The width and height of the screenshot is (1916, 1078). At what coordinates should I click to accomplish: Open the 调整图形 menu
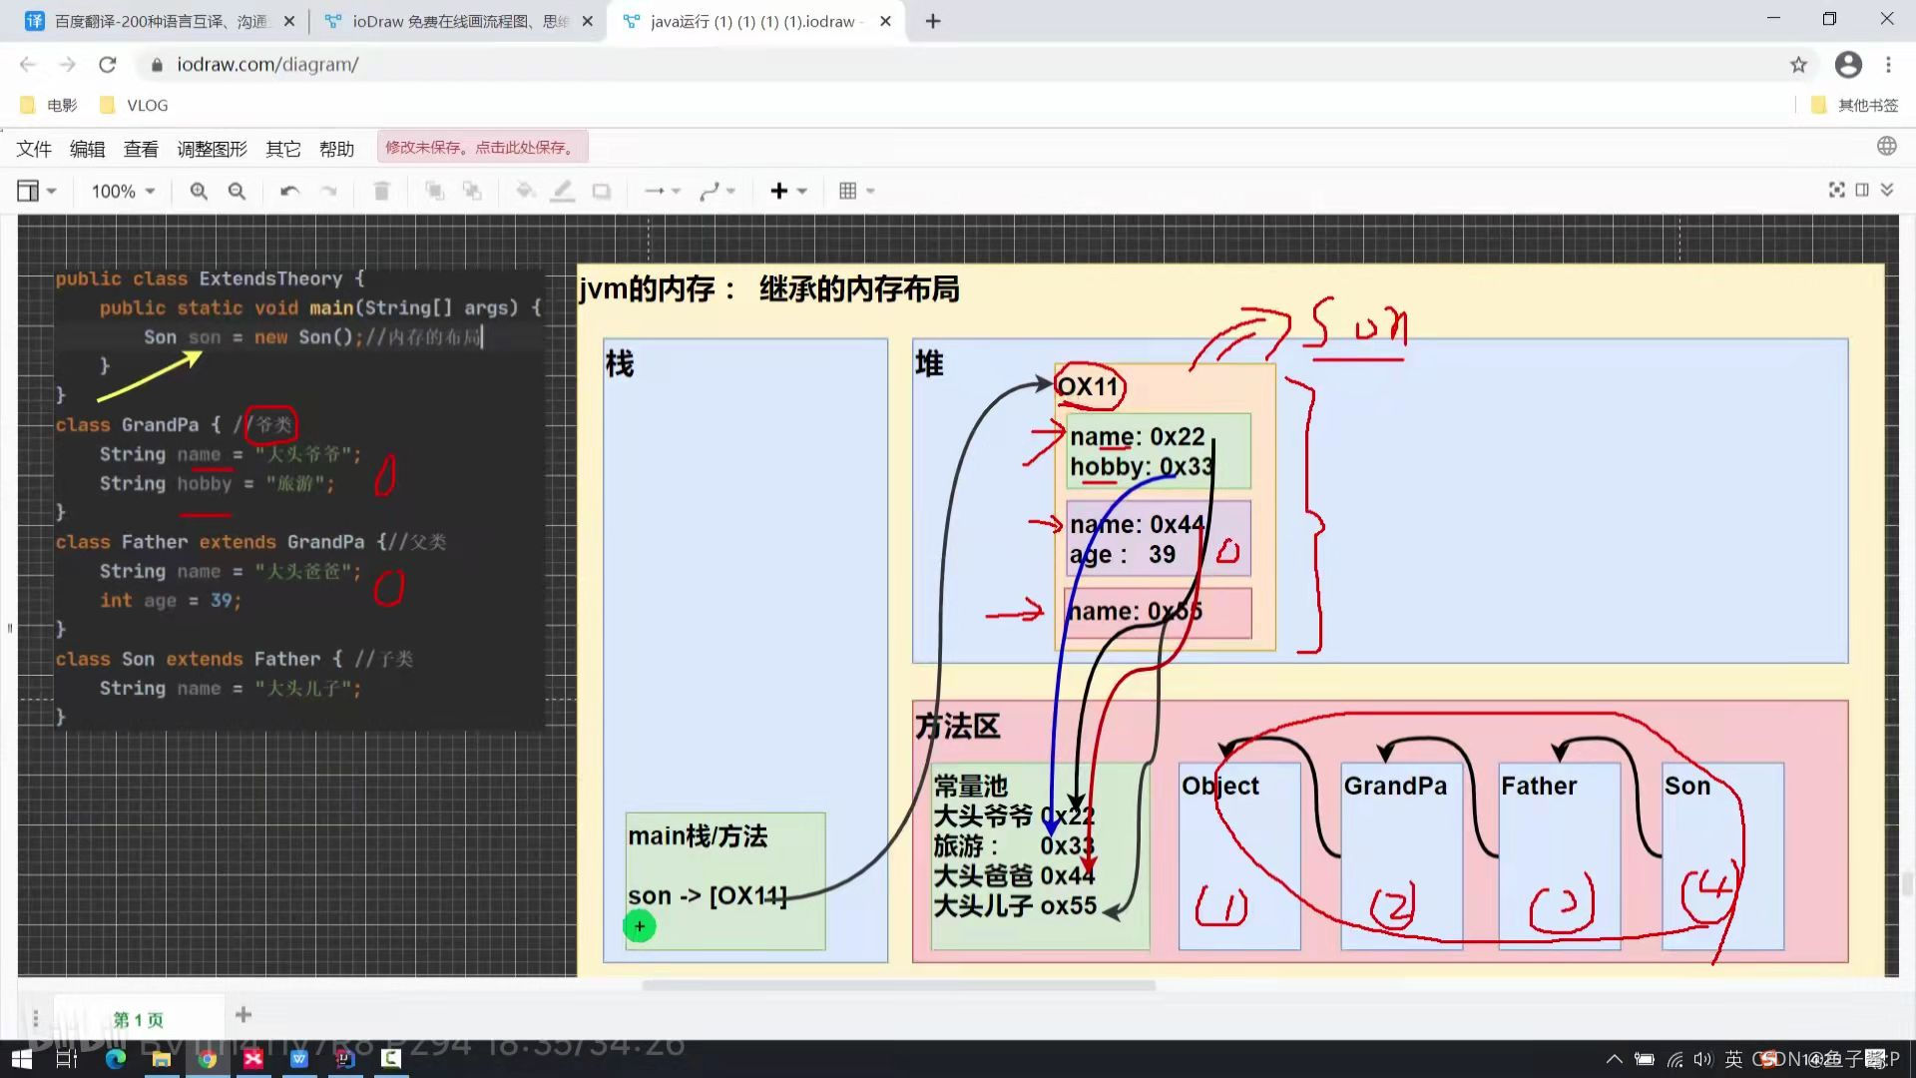click(x=212, y=149)
